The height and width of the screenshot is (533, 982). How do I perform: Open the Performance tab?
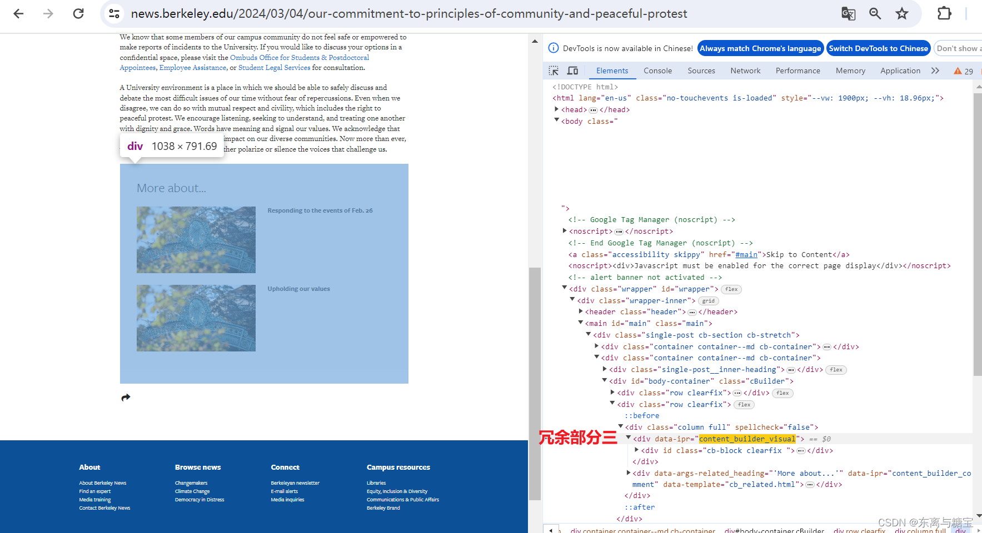[x=797, y=71]
